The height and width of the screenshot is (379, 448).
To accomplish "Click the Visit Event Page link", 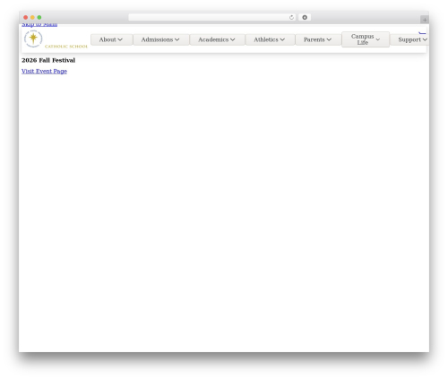I will [44, 71].
